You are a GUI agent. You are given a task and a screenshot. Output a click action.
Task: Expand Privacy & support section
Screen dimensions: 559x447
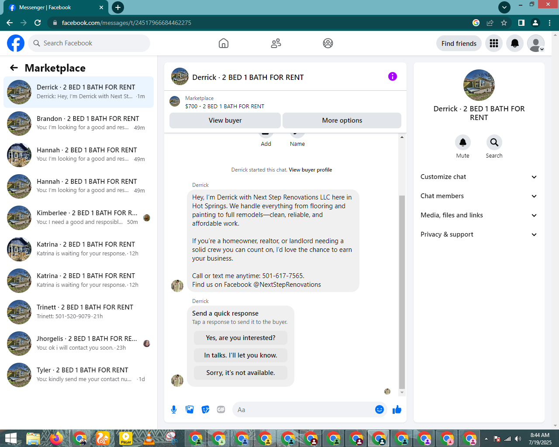(479, 234)
